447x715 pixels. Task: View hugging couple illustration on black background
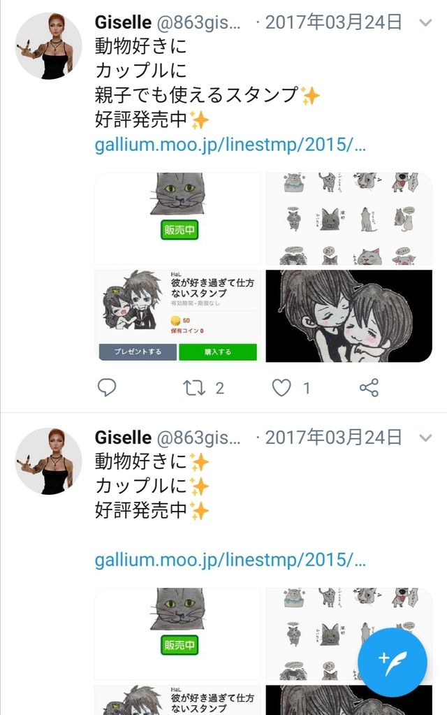(x=349, y=316)
